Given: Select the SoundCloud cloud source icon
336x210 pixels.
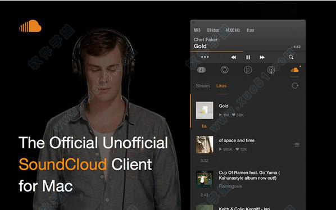Looking at the screenshot, I should tap(294, 70).
